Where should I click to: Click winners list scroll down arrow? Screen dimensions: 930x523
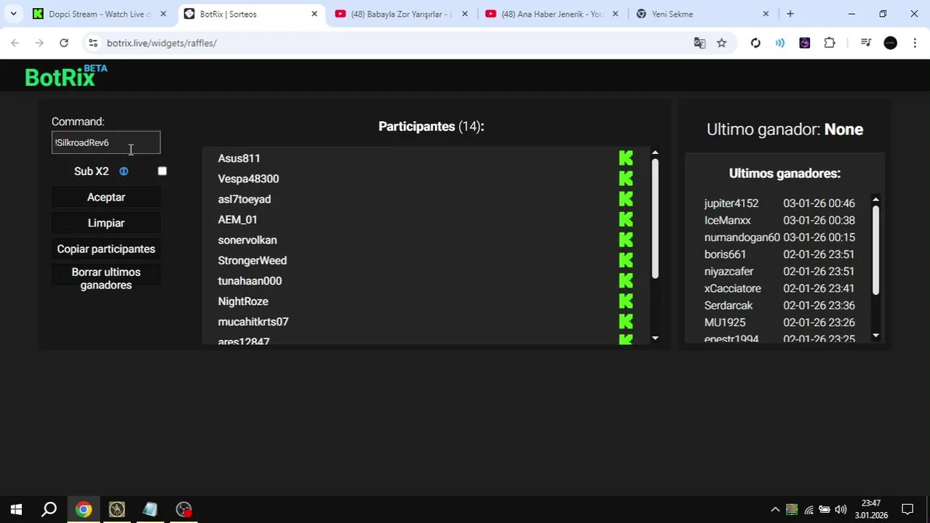tap(875, 336)
